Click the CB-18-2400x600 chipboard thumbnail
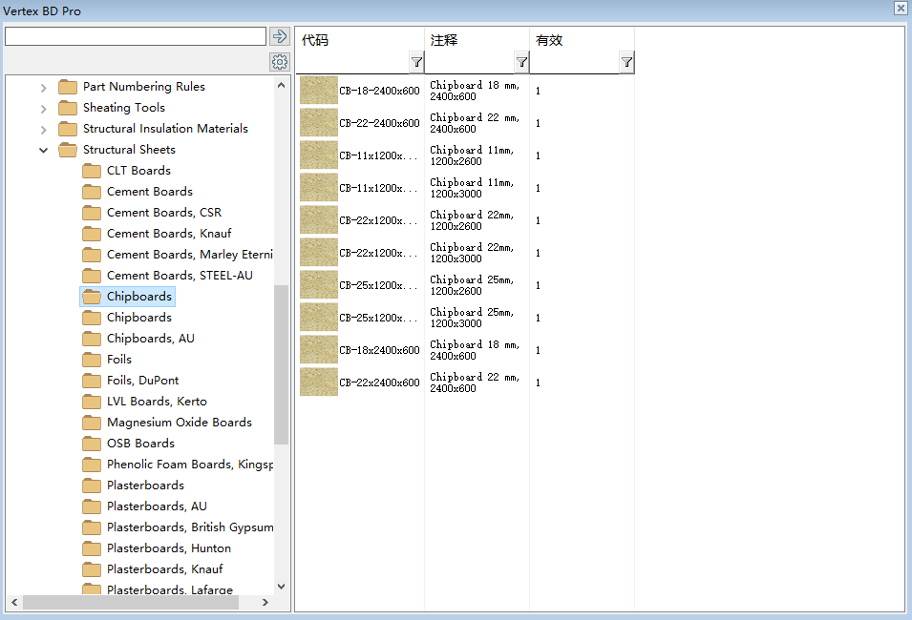The image size is (912, 620). coord(319,90)
